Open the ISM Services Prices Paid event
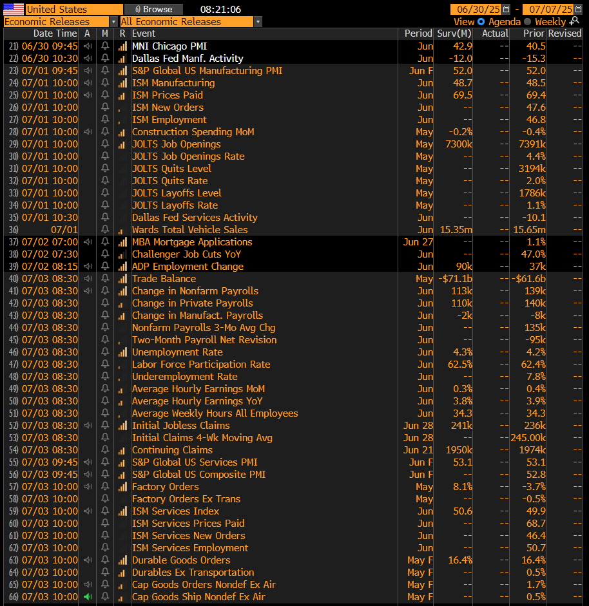Screen dimensions: 589x606 click(188, 524)
